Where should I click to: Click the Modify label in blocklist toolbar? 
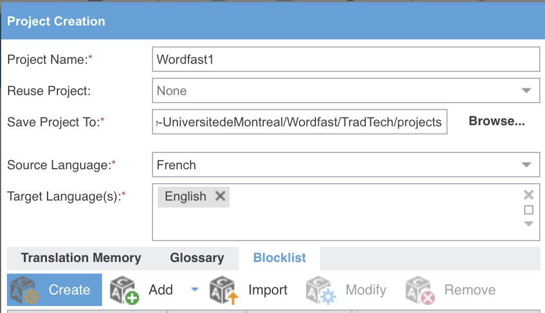point(366,290)
